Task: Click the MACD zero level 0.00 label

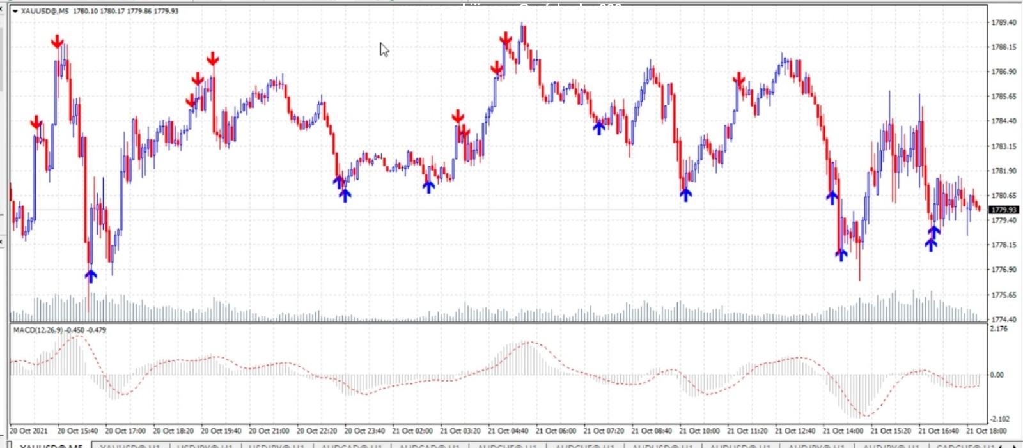Action: (x=997, y=375)
